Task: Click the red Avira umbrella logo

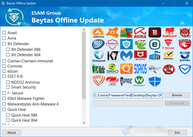Action: [x=140, y=33]
